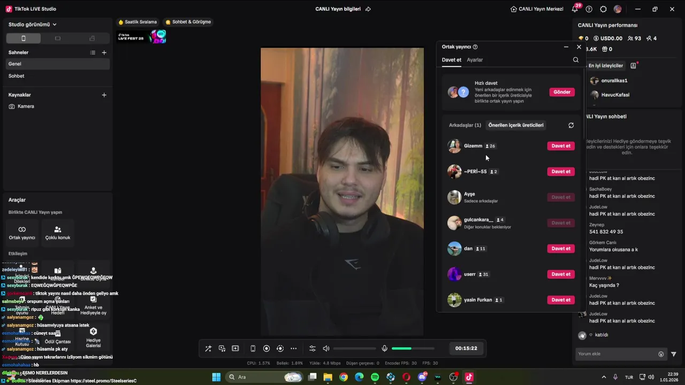Invite Gizemm with Davet et
The image size is (685, 385).
pos(561,146)
